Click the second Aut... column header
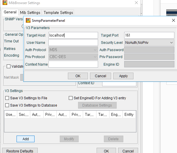The height and width of the screenshot is (153, 177). click(63, 114)
